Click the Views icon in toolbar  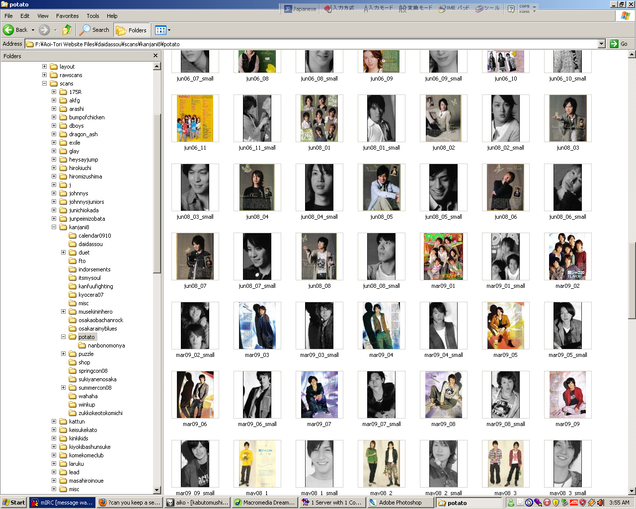[160, 30]
